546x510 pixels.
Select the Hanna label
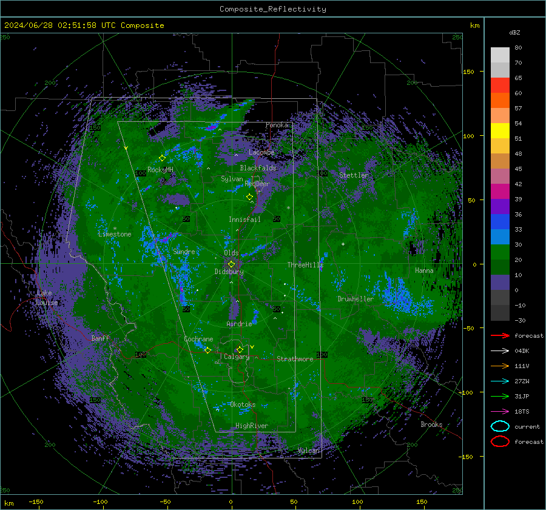[x=424, y=270]
